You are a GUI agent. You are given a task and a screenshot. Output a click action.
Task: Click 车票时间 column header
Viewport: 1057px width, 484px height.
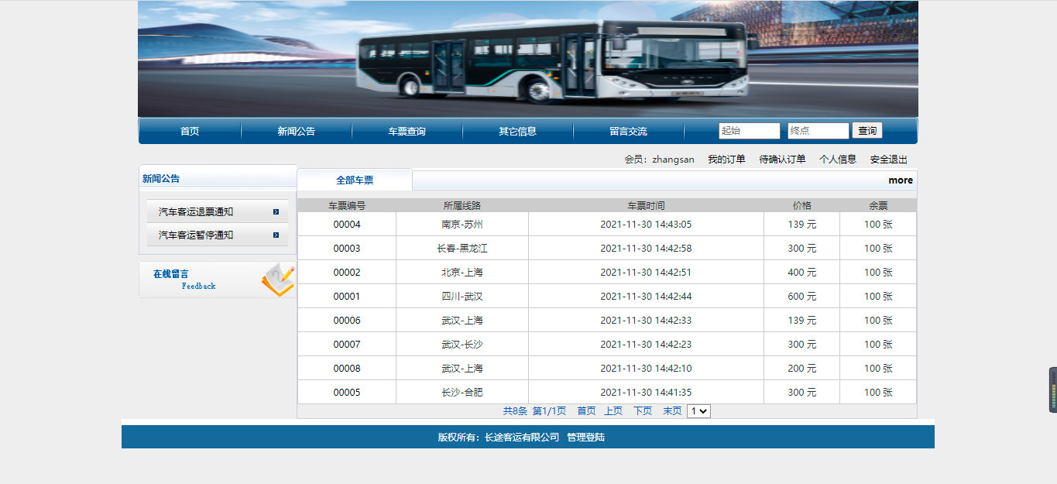pyautogui.click(x=646, y=206)
